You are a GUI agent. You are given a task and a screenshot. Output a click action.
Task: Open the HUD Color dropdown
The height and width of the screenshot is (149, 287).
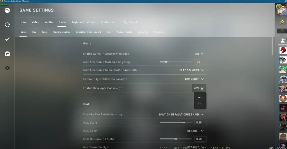(x=195, y=131)
